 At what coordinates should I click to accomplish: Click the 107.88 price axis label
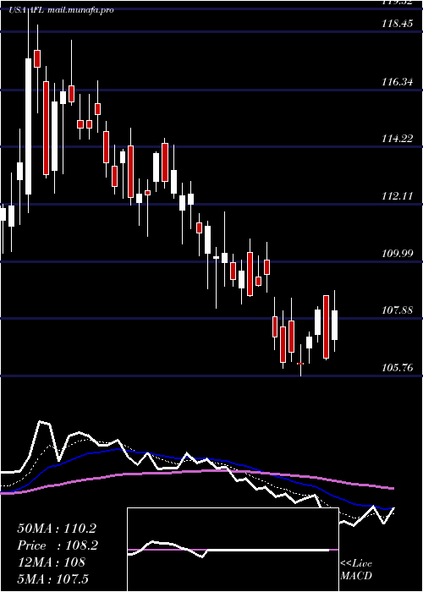pos(397,310)
